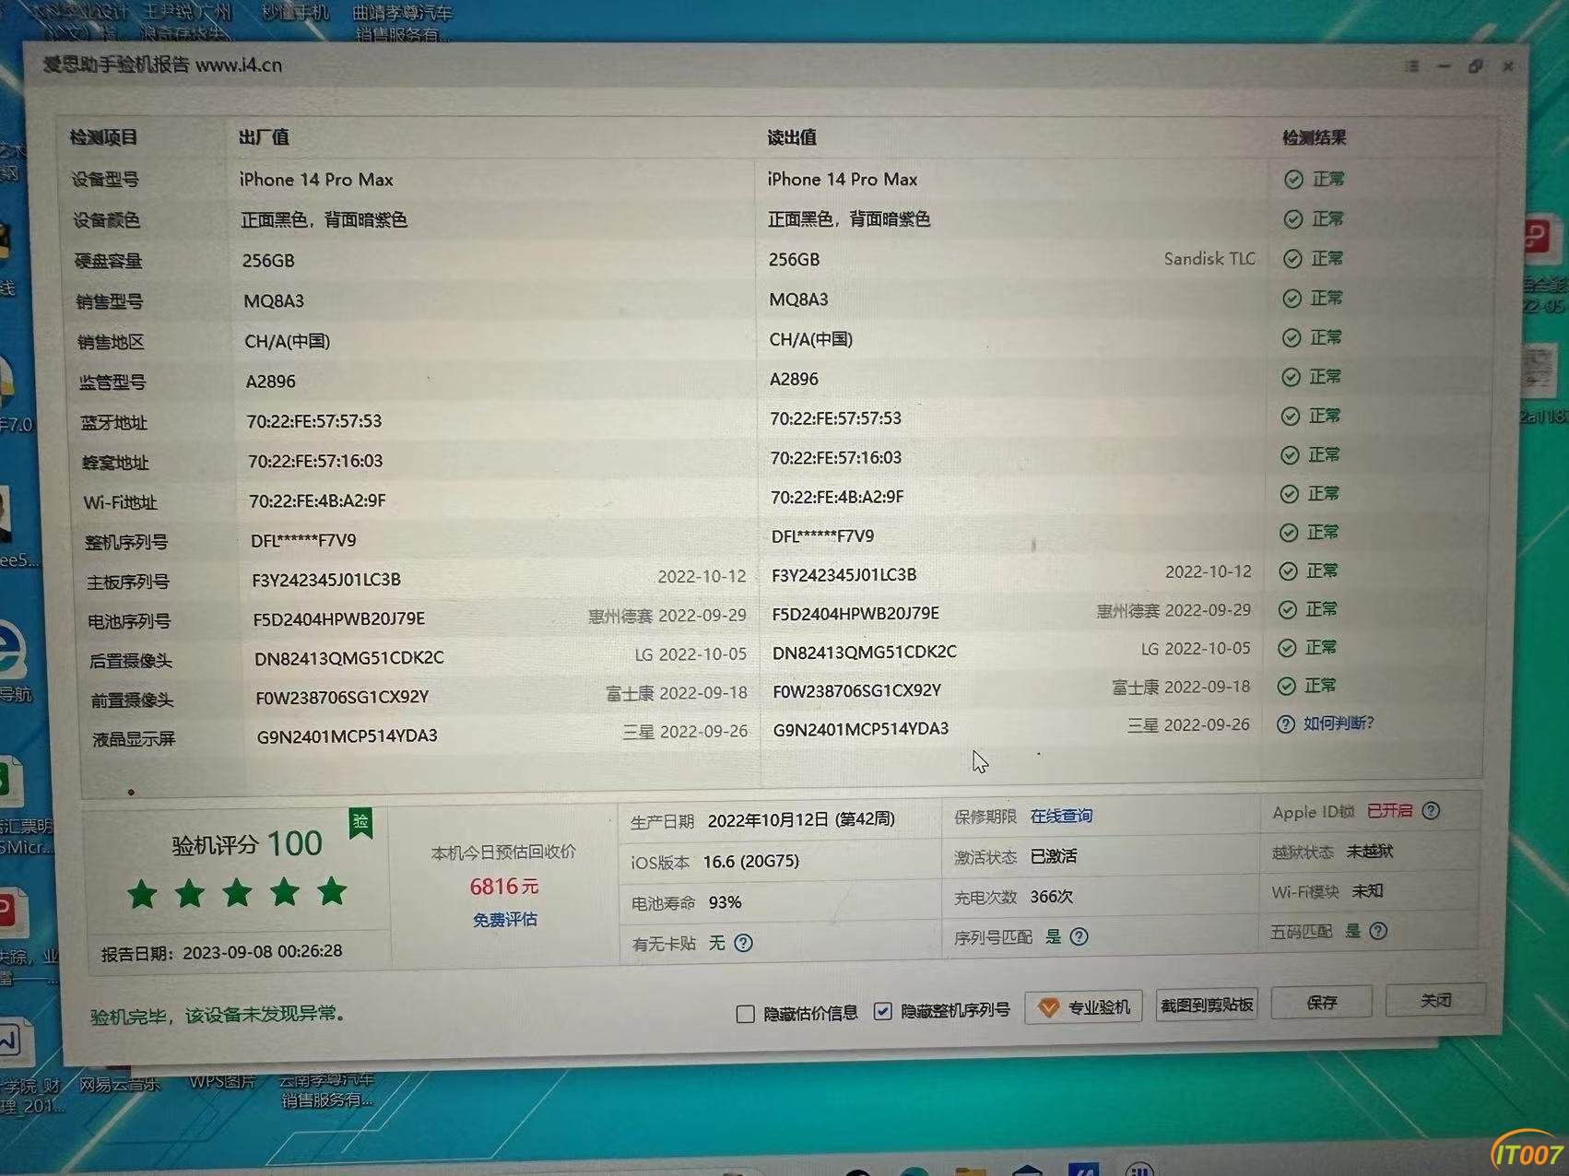Click check icon in 销售型号 row
1569x1176 pixels.
tap(1292, 299)
